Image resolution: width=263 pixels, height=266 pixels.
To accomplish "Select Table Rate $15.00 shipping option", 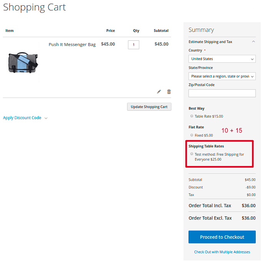I will pos(192,116).
